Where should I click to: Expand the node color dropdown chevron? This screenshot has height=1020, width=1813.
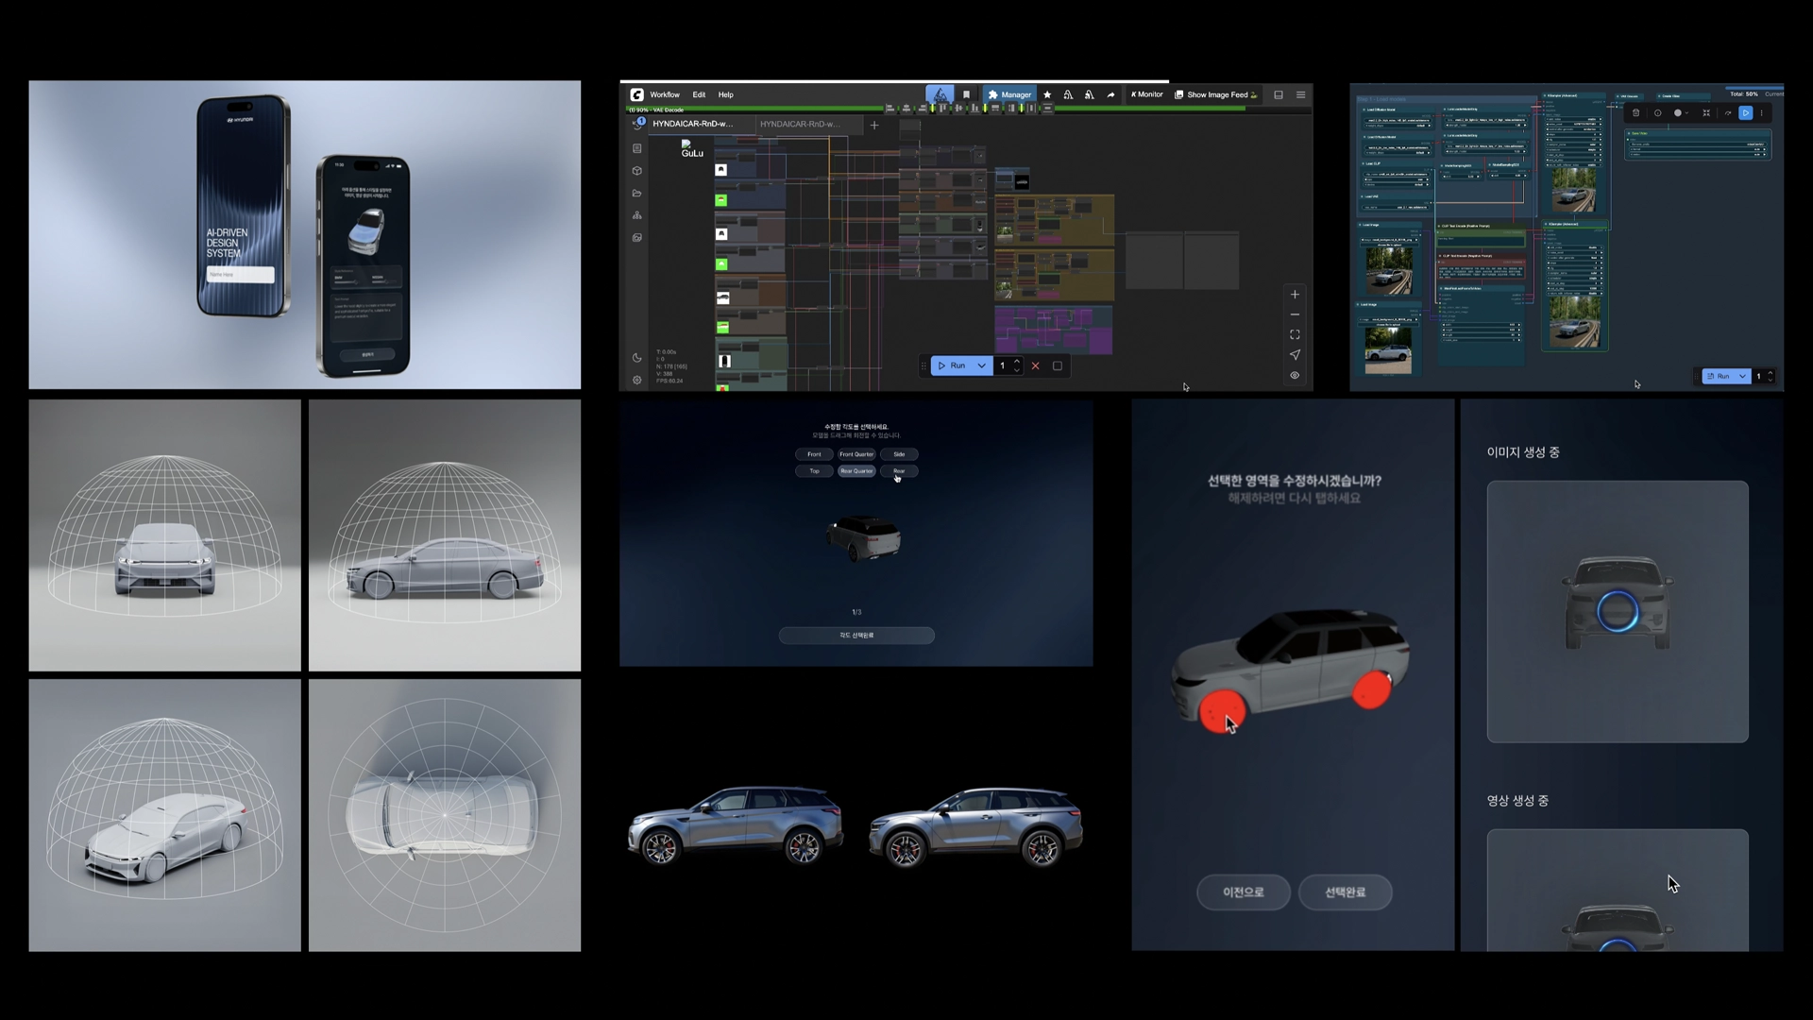pos(1687,112)
